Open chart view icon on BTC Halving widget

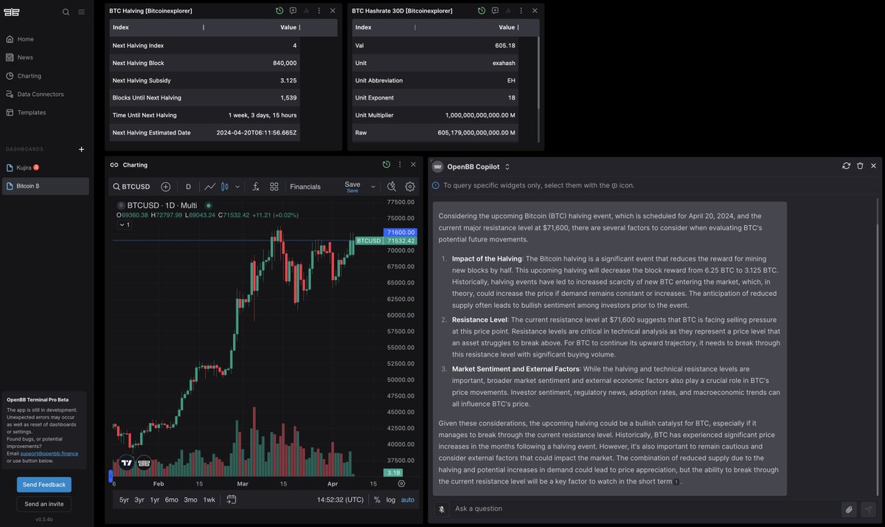(x=305, y=11)
